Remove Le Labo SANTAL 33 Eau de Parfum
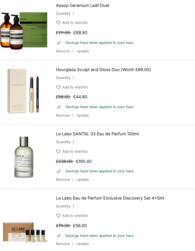Screen dimensions: 195x251 pos(63,180)
